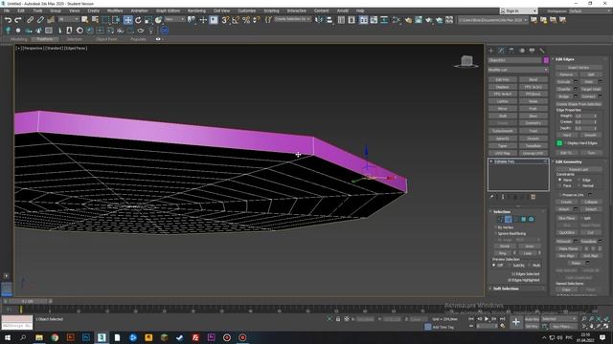Image resolution: width=613 pixels, height=344 pixels.
Task: Switch to Polygon sub-object level
Action: (x=524, y=220)
